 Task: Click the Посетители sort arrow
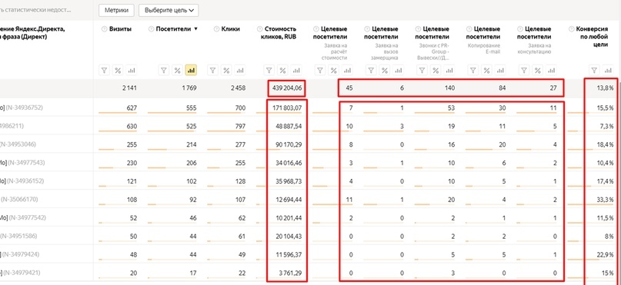pyautogui.click(x=195, y=29)
